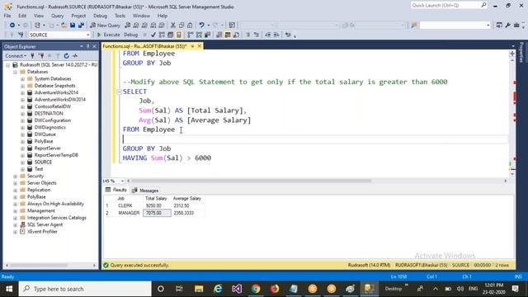Viewport: 528px width, 297px height.
Task: Collapse the Databases folder
Action: pos(15,72)
